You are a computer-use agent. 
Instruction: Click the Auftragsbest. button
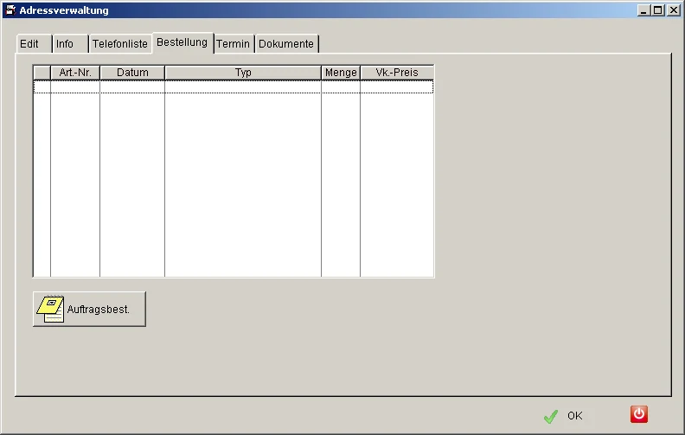pos(90,310)
